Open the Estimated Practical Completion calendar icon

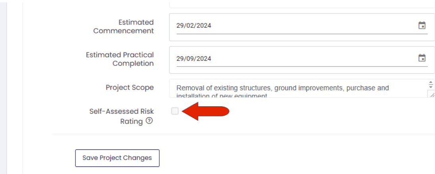coord(421,58)
